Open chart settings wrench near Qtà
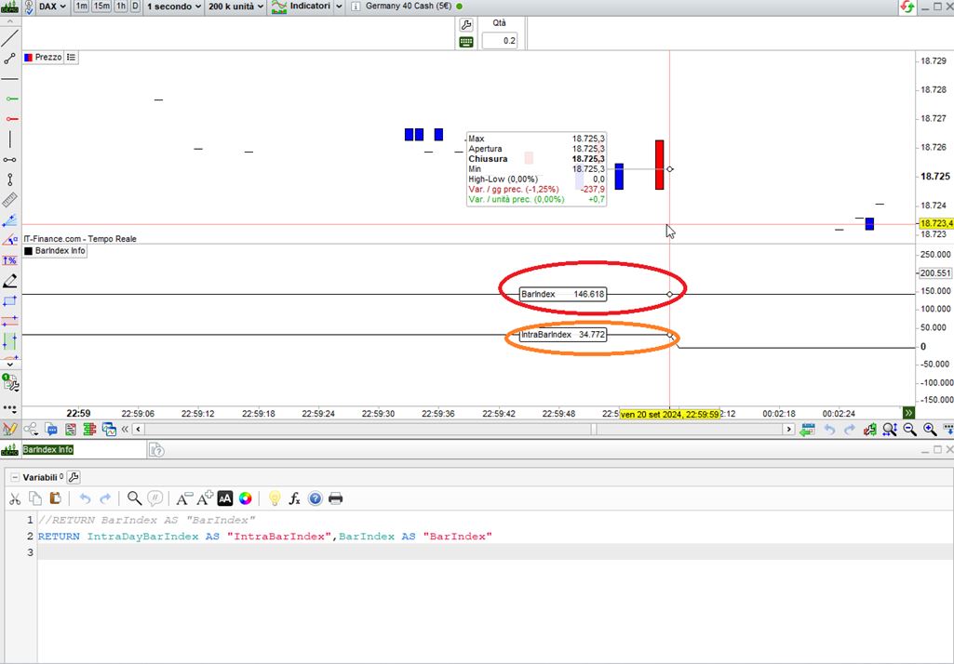The width and height of the screenshot is (954, 664). tap(466, 25)
